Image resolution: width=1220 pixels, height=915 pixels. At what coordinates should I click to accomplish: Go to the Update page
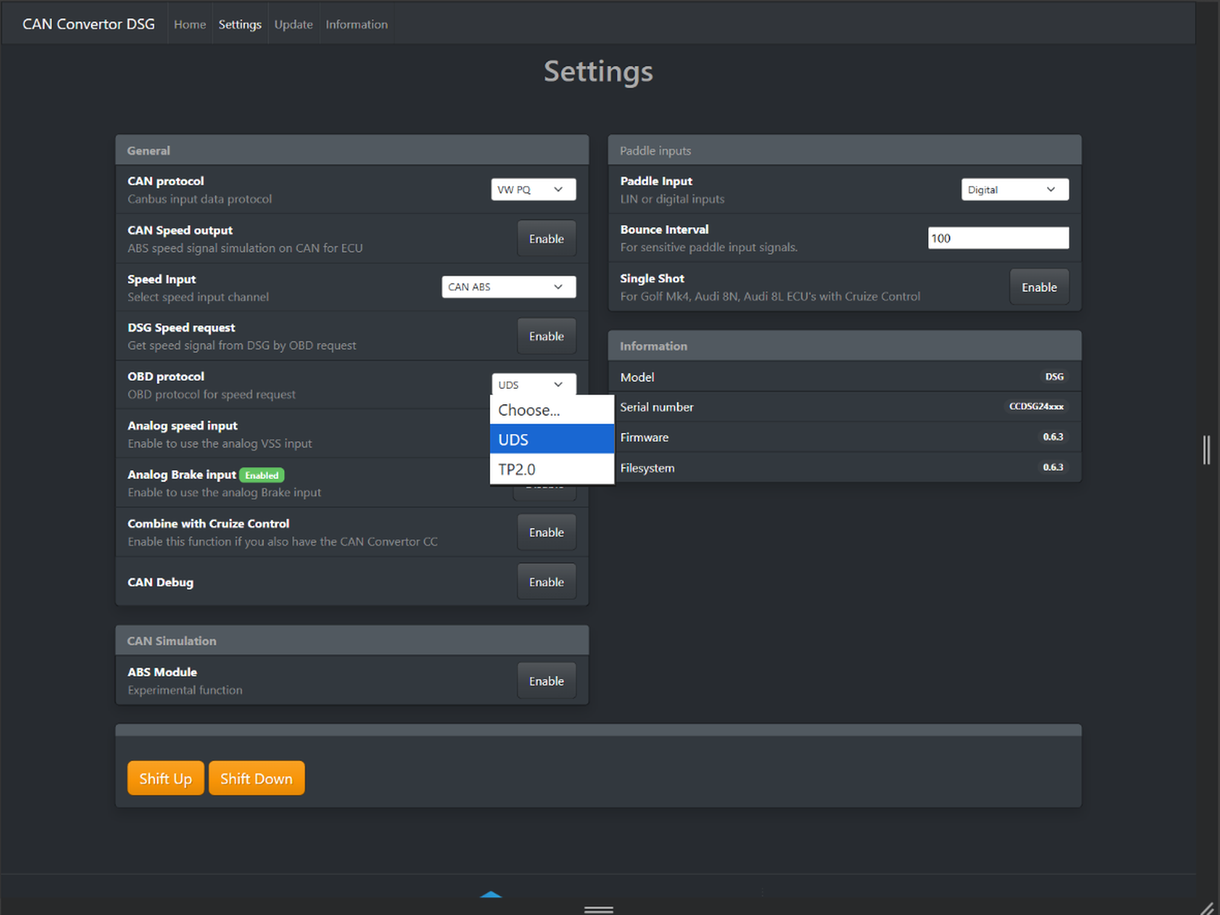tap(294, 24)
